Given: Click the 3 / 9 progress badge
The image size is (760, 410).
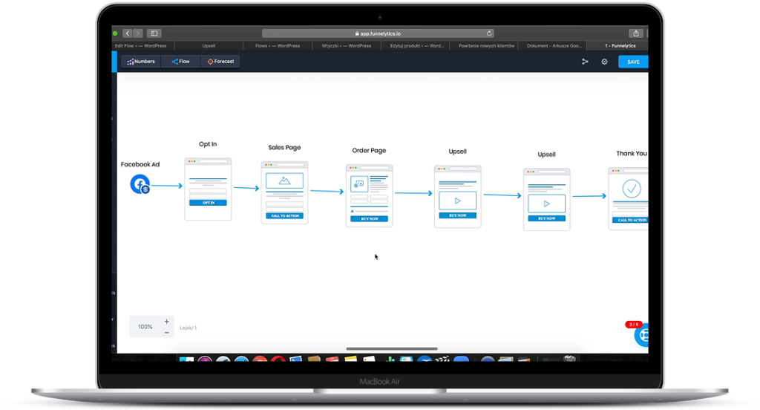Looking at the screenshot, I should pos(634,324).
